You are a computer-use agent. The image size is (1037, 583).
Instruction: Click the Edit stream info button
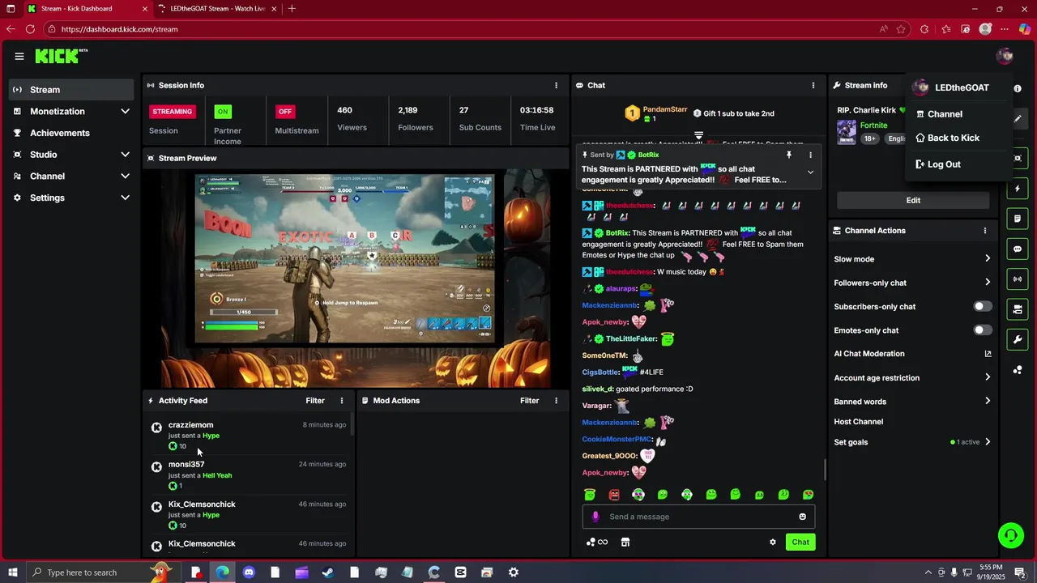tap(913, 200)
